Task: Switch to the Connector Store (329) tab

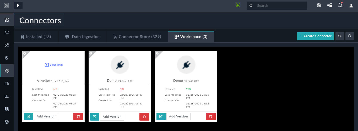Action: pyautogui.click(x=137, y=37)
